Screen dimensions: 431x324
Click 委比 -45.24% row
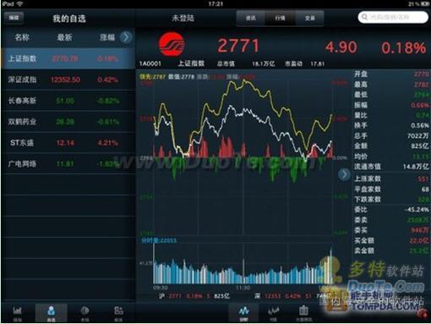coord(391,210)
